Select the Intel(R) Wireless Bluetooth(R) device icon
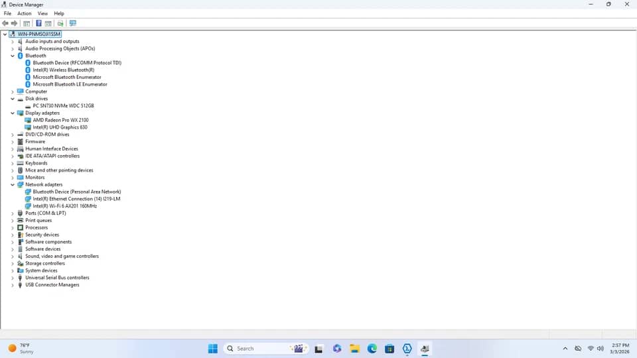637x358 pixels. (28, 70)
